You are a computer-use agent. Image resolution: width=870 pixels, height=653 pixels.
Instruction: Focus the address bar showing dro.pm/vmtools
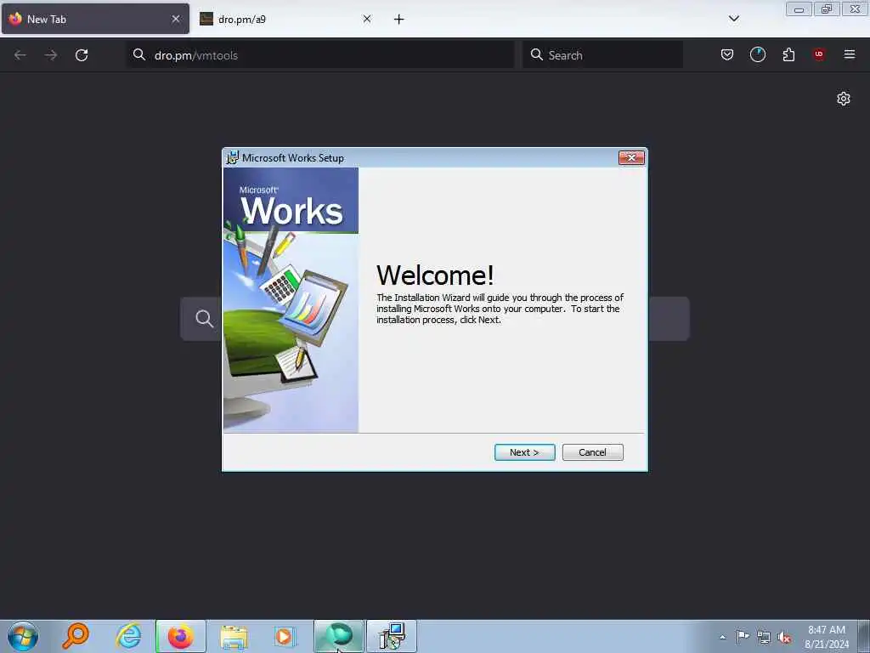320,55
